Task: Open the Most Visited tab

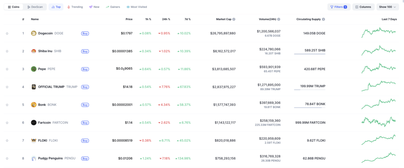Action: point(137,7)
